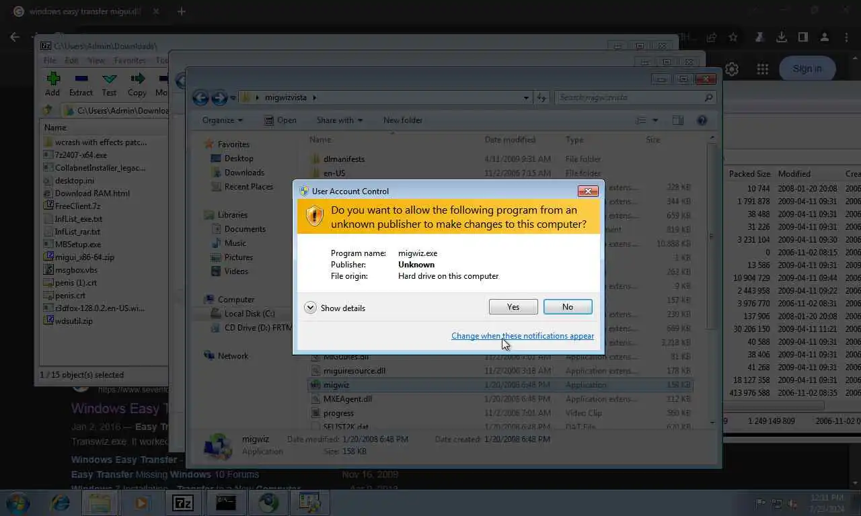Image resolution: width=861 pixels, height=516 pixels.
Task: Open Windows Media Player taskbar icon
Action: point(141,503)
